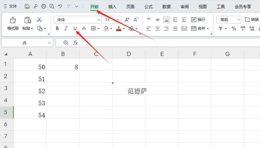Click the 粘贴 paste icon

[28, 20]
